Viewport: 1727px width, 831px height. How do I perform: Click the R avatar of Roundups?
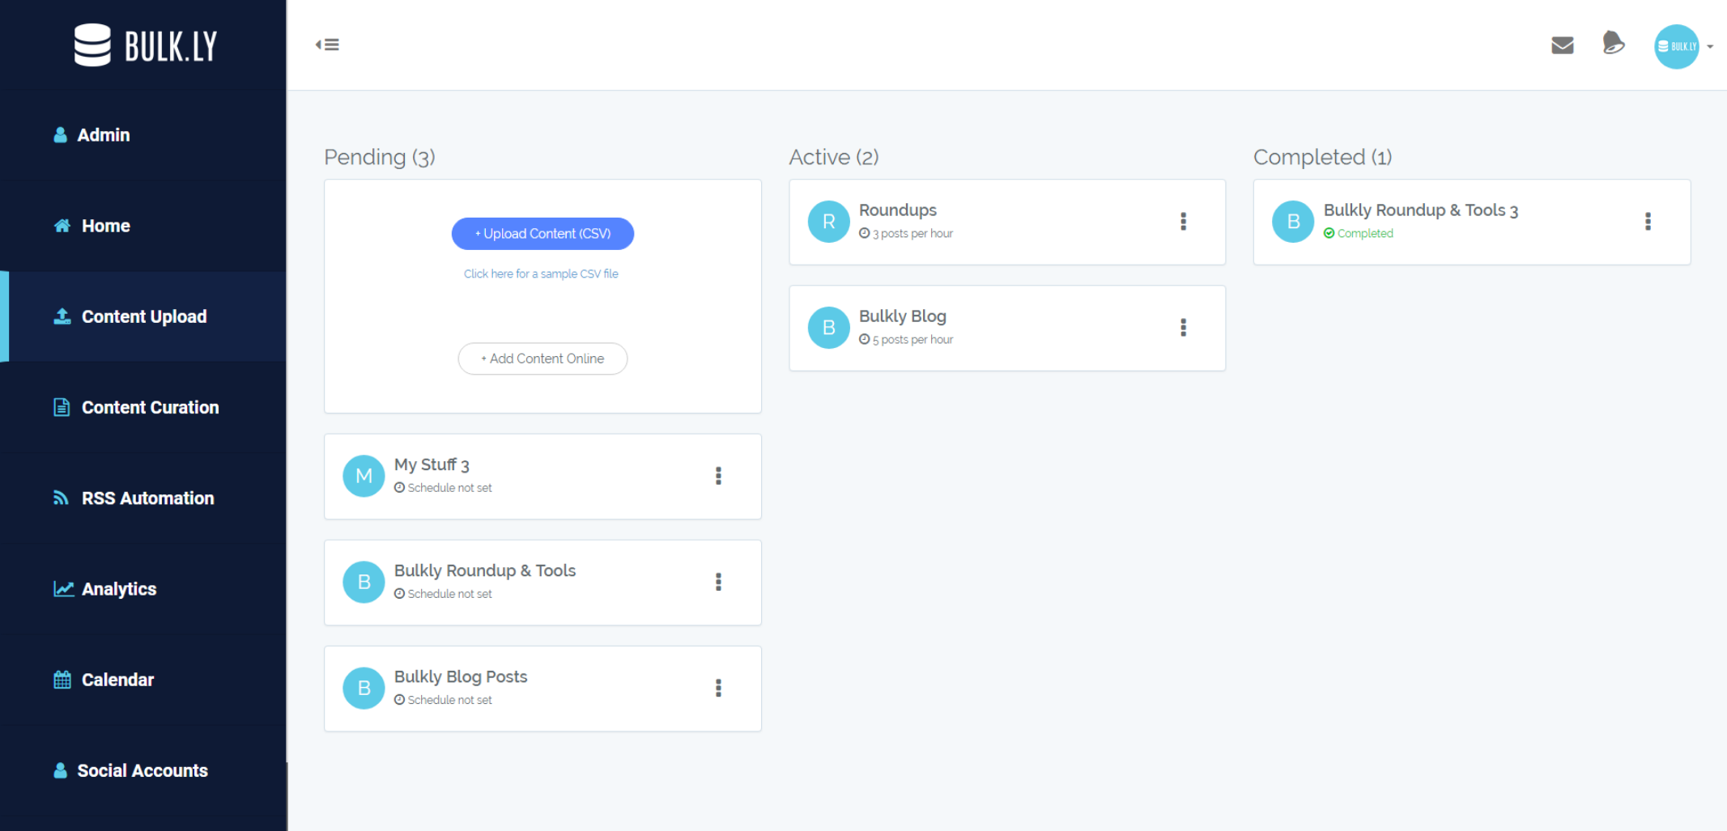pos(828,222)
